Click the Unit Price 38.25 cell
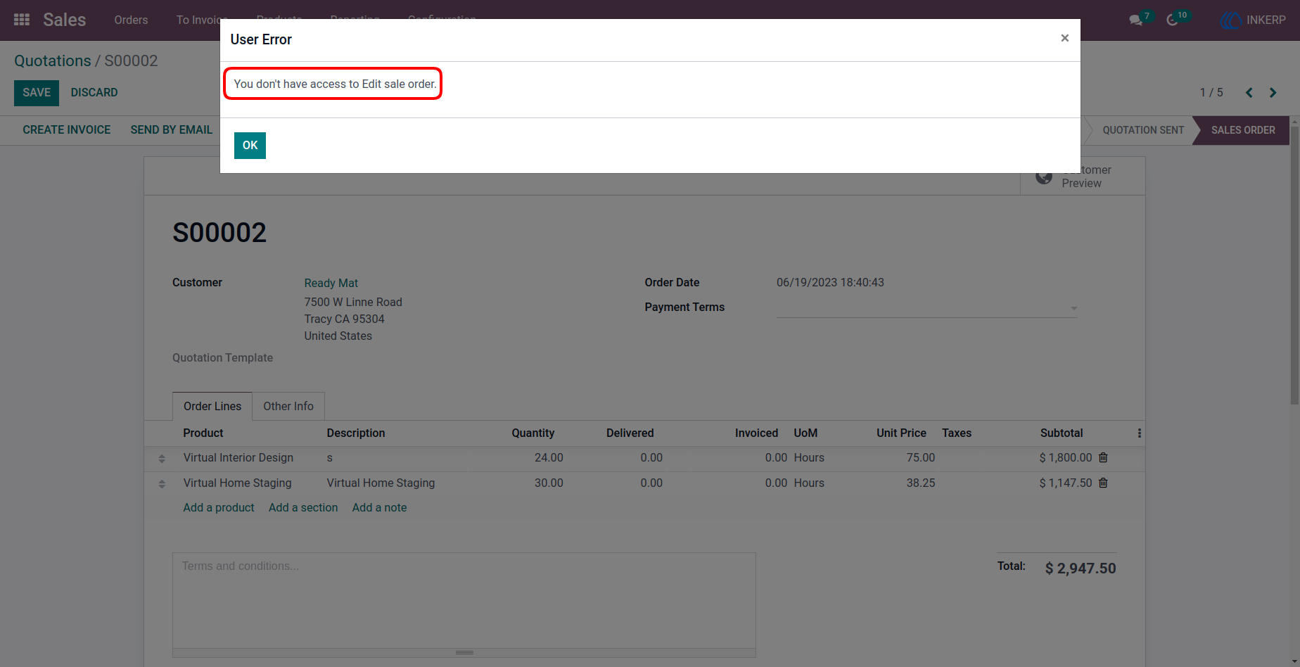The height and width of the screenshot is (667, 1300). click(920, 483)
